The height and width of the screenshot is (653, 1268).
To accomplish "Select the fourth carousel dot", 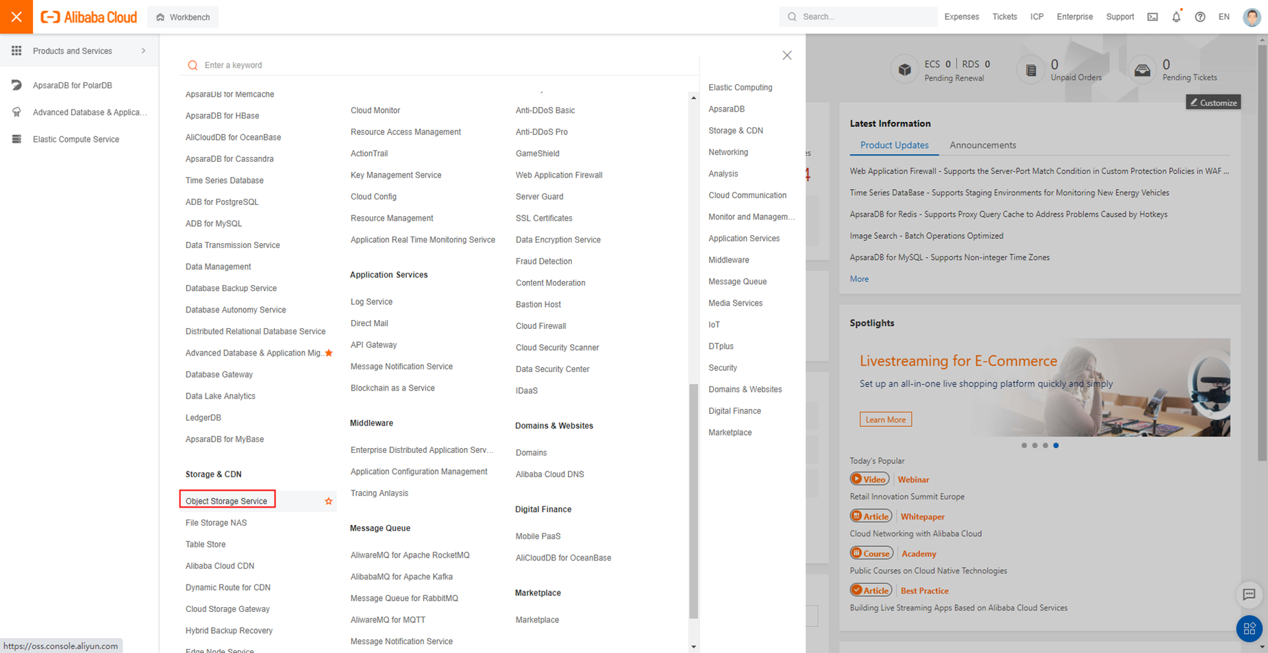I will [x=1056, y=445].
